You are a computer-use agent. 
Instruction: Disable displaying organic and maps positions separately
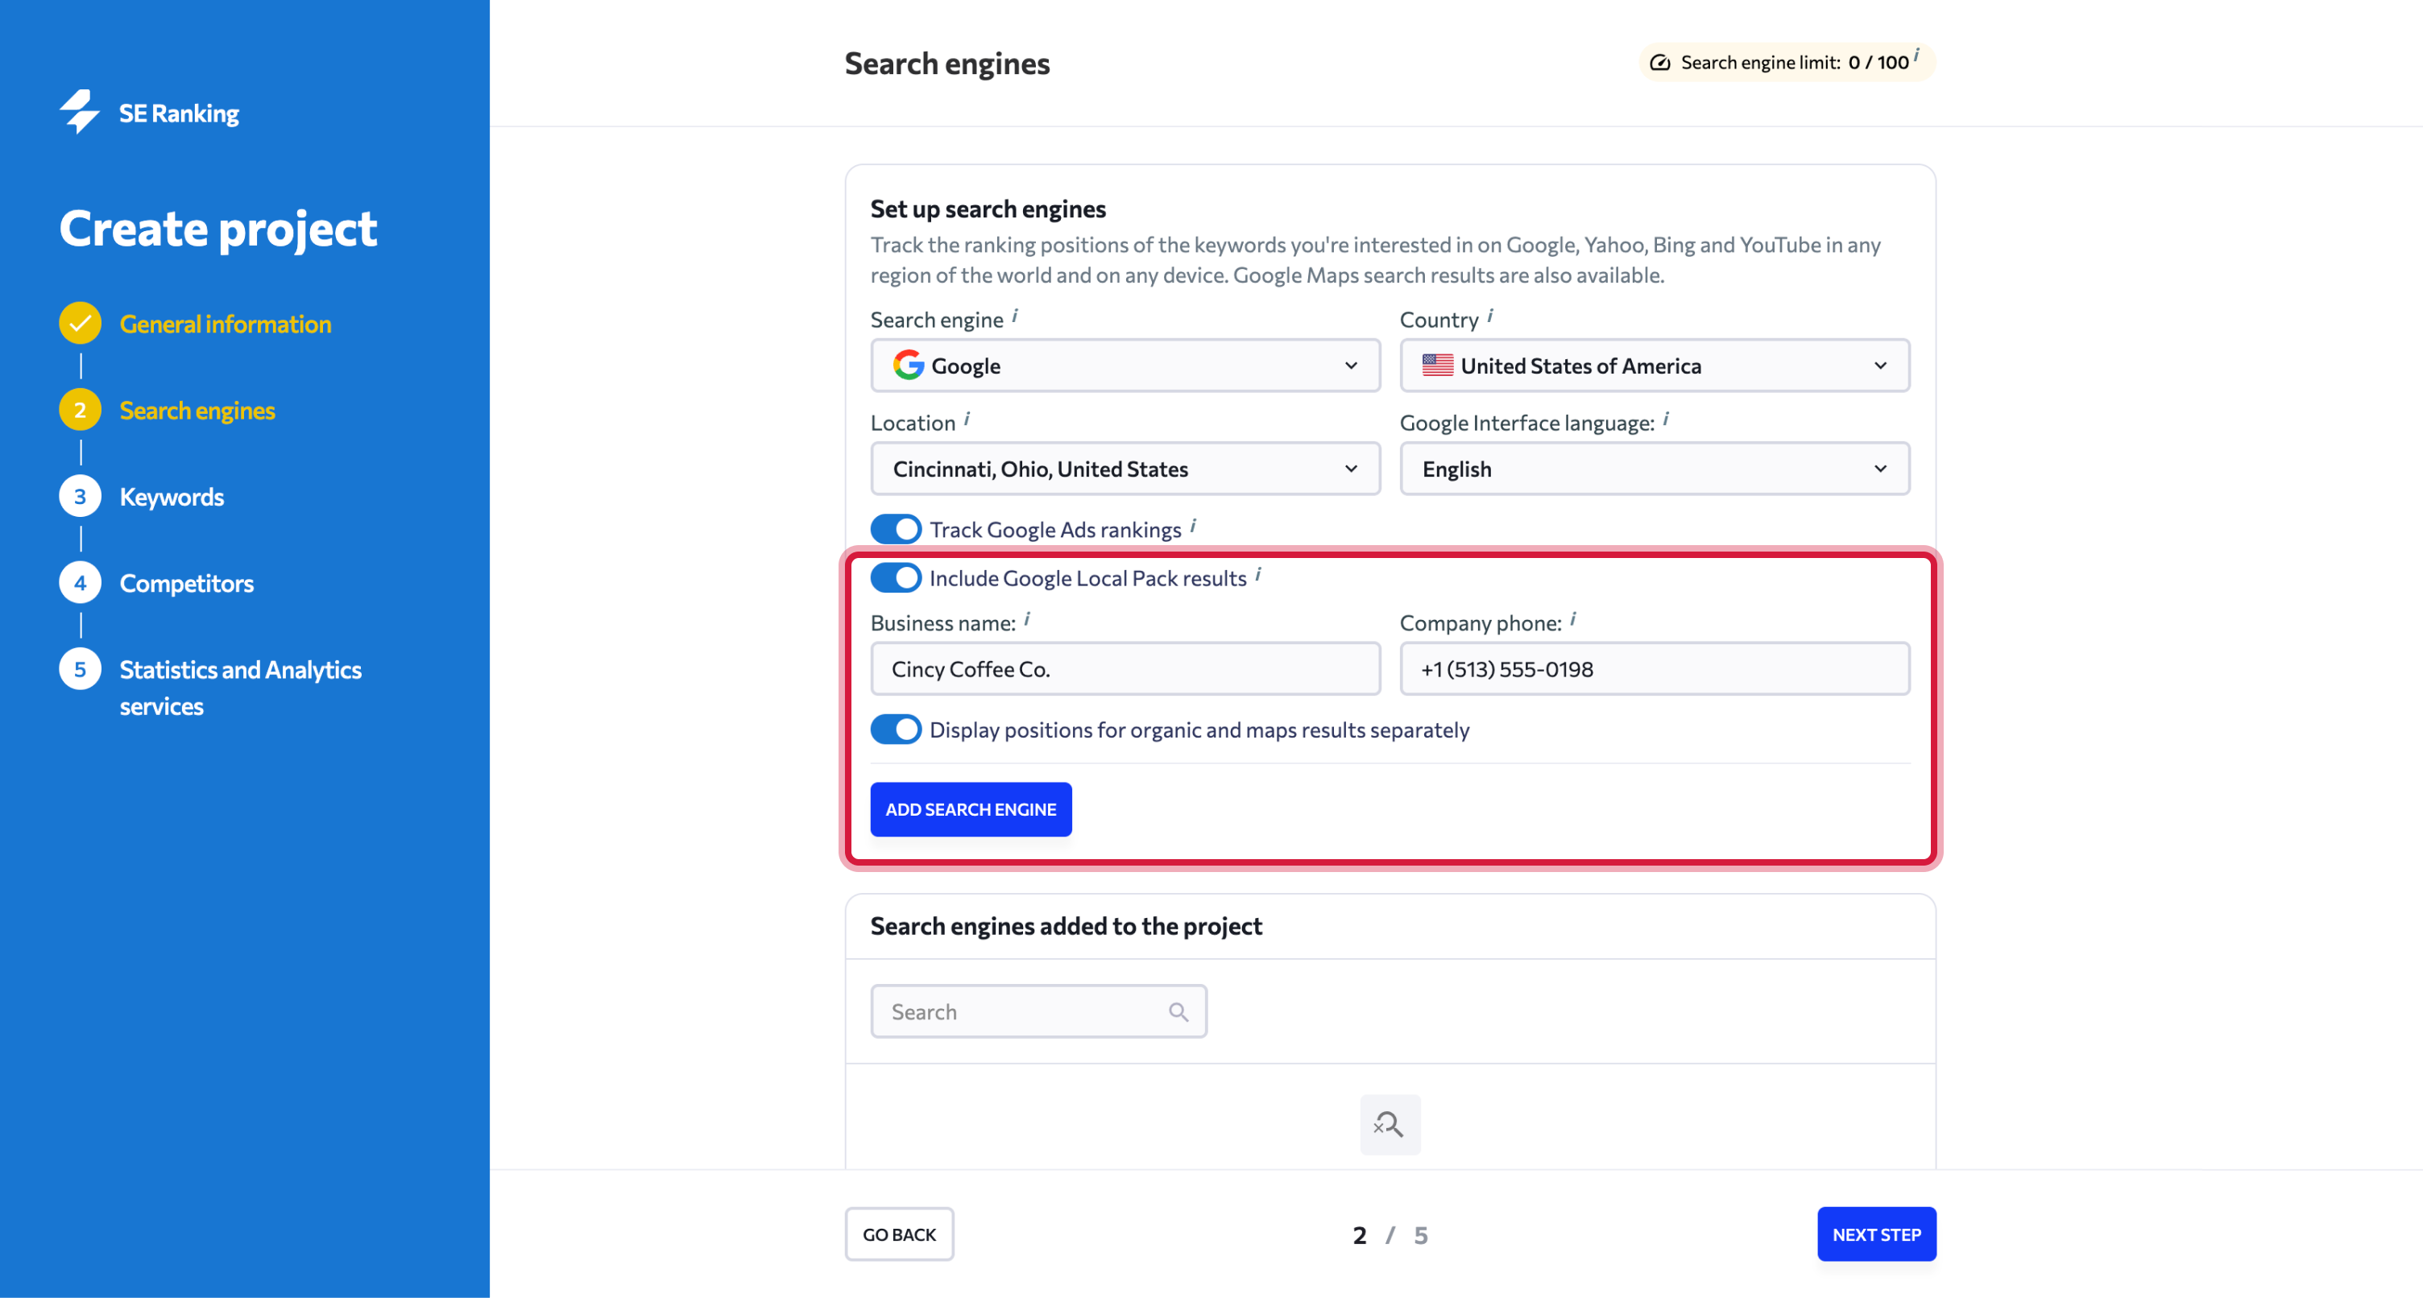(x=896, y=729)
